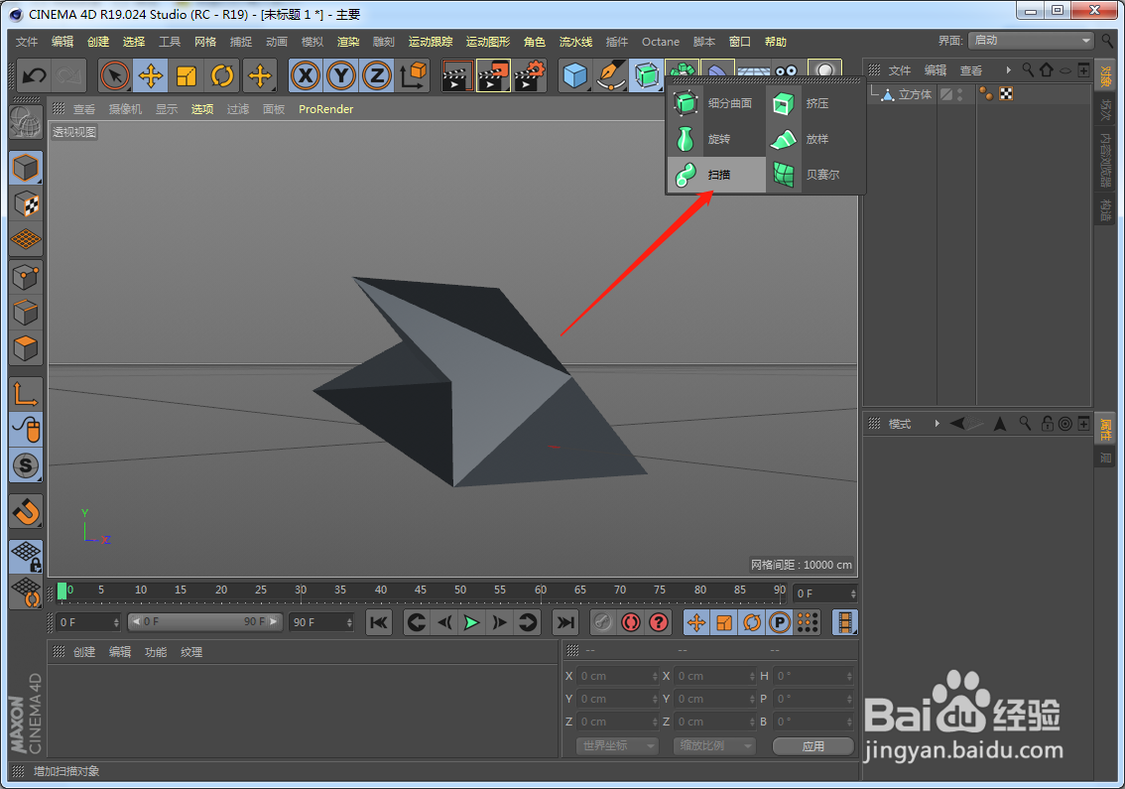Open the Pen spline tool
This screenshot has width=1125, height=789.
tap(610, 75)
